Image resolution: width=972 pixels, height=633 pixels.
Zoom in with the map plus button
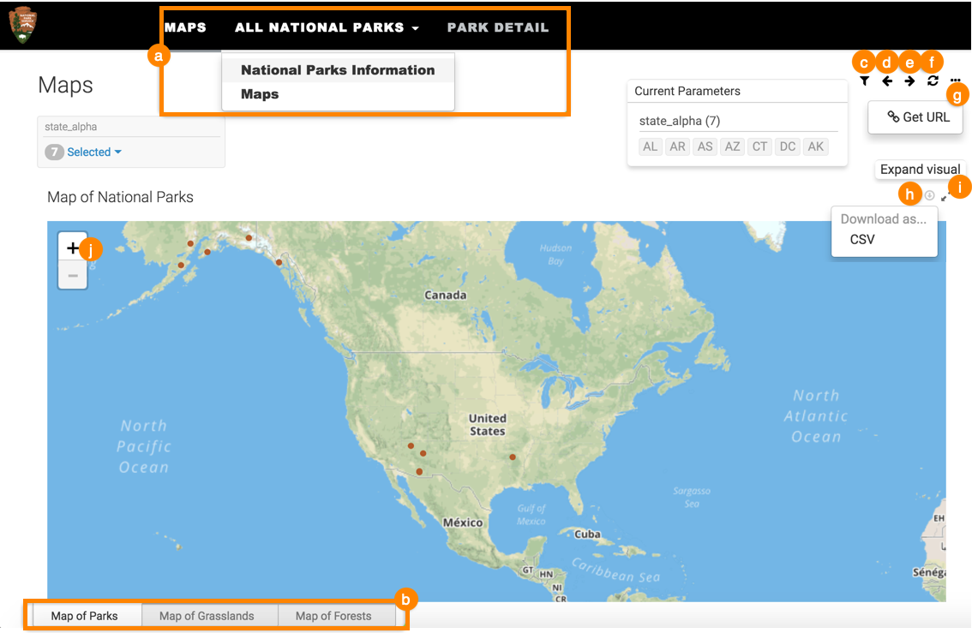(72, 247)
